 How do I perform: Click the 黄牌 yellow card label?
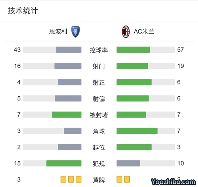(99, 180)
